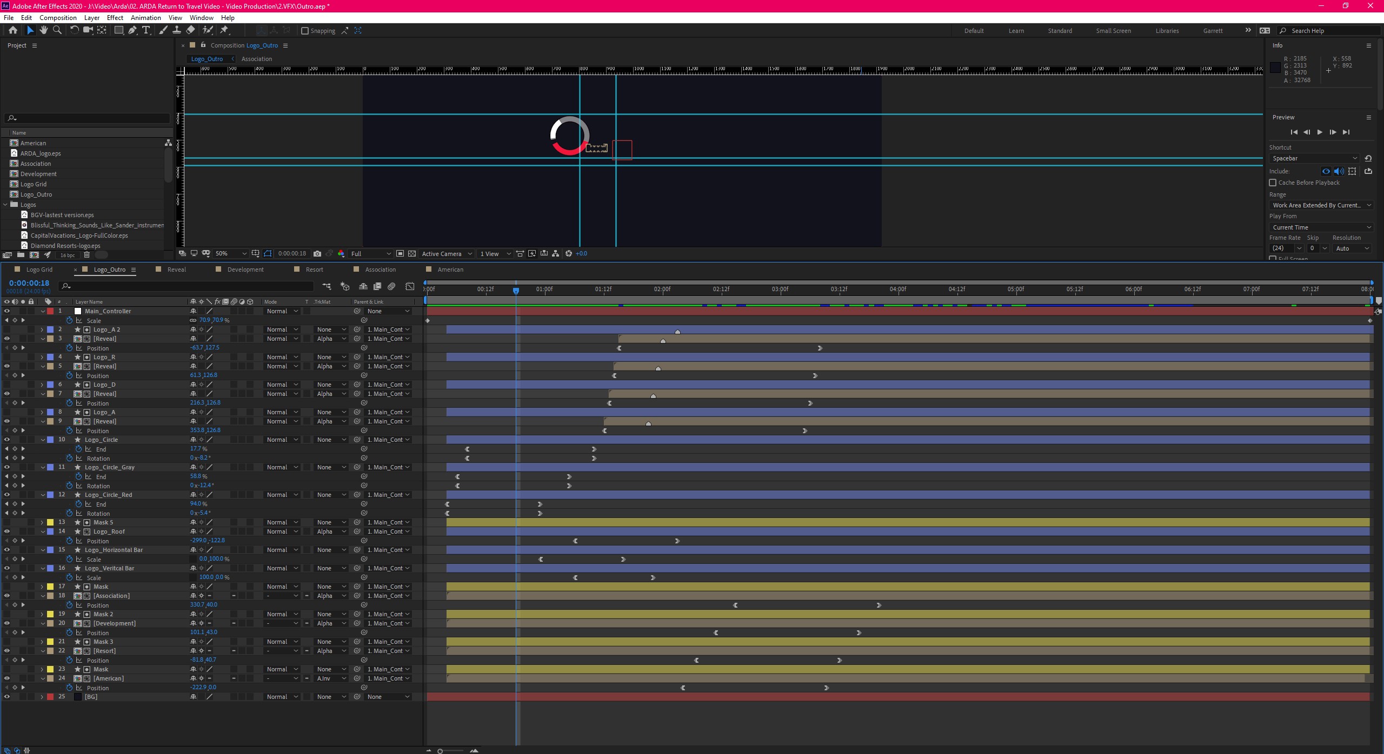The image size is (1384, 754).
Task: Hide the Main_Controller layer eye
Action: (6, 311)
